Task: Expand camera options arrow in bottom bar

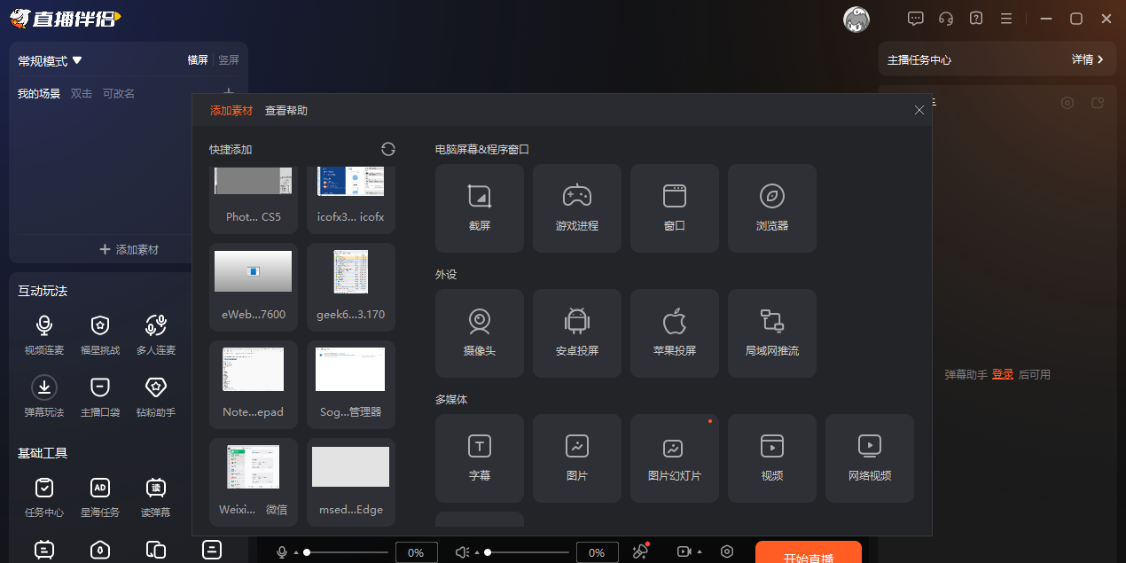Action: [698, 552]
